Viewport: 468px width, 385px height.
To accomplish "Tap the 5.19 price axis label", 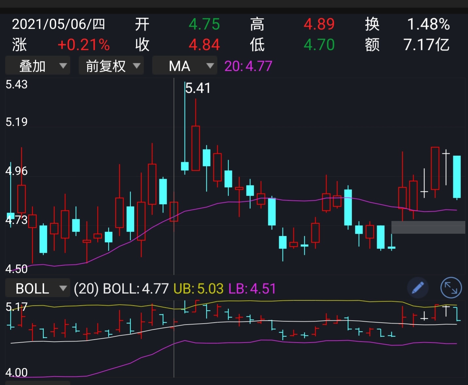I will [x=16, y=122].
